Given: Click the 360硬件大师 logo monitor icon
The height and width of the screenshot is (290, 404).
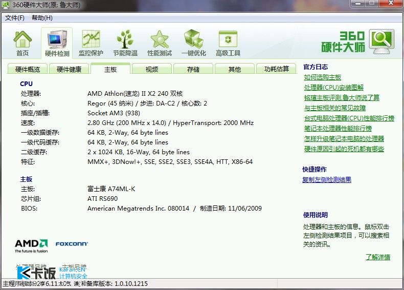Looking at the screenshot, I should tap(381, 41).
